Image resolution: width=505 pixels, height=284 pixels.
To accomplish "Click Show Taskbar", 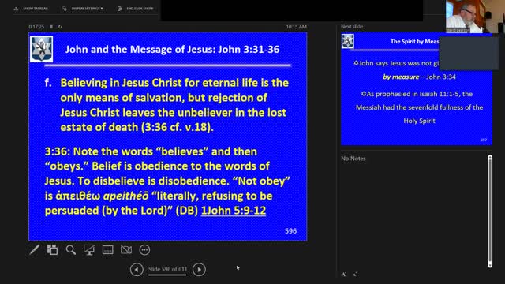I will (x=31, y=9).
